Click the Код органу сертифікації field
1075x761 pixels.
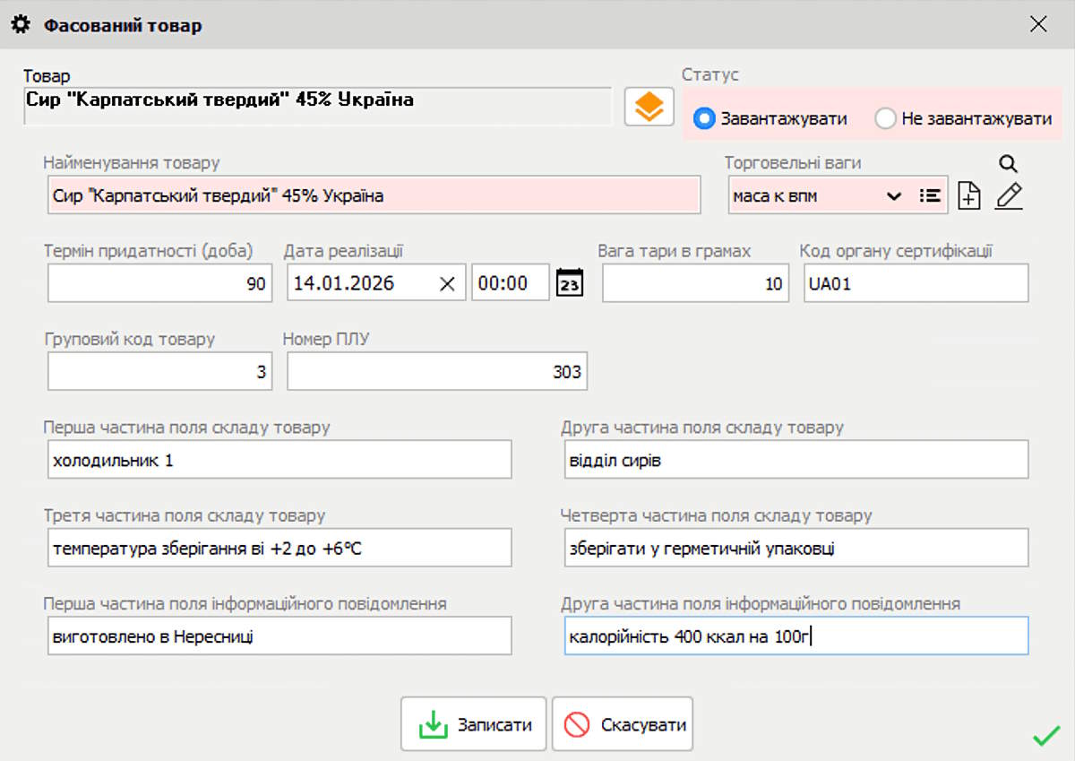pyautogui.click(x=916, y=282)
